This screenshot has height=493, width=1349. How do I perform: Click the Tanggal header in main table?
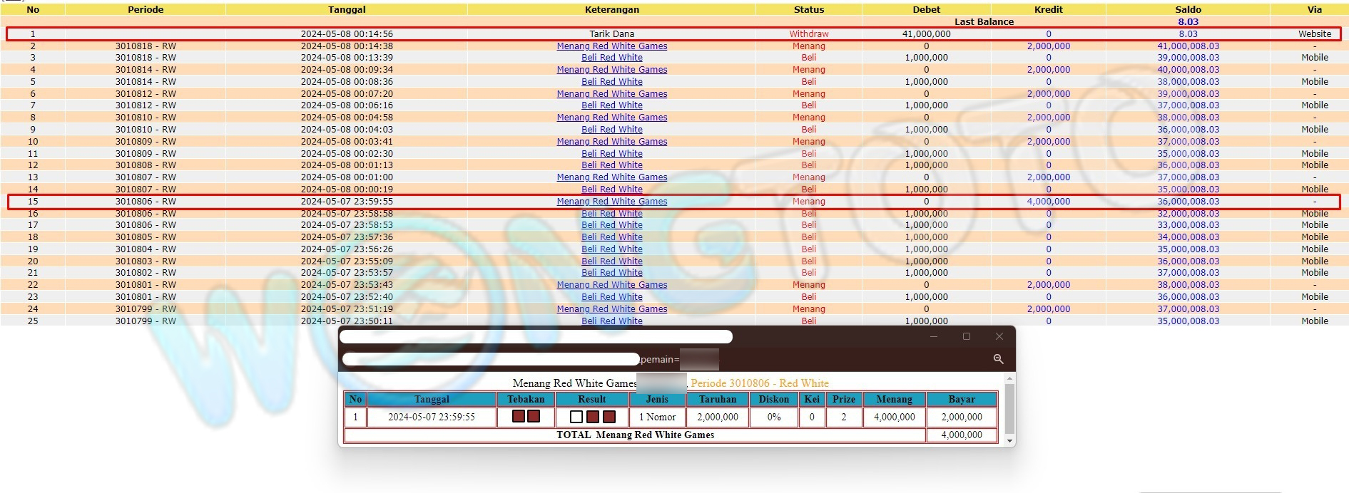click(347, 10)
